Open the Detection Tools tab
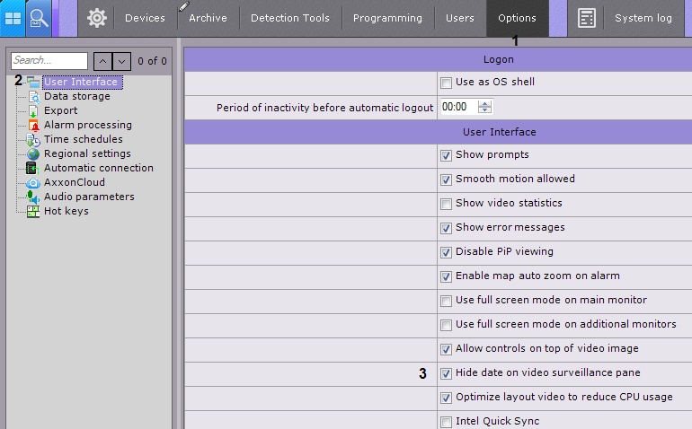 [289, 18]
